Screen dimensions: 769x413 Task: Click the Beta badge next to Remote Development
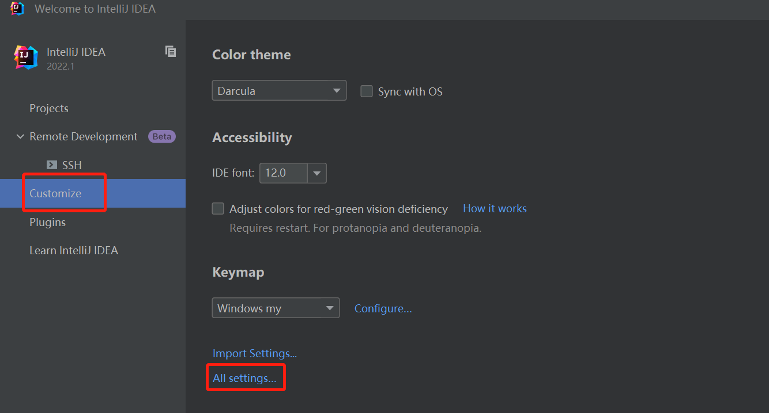(x=162, y=137)
